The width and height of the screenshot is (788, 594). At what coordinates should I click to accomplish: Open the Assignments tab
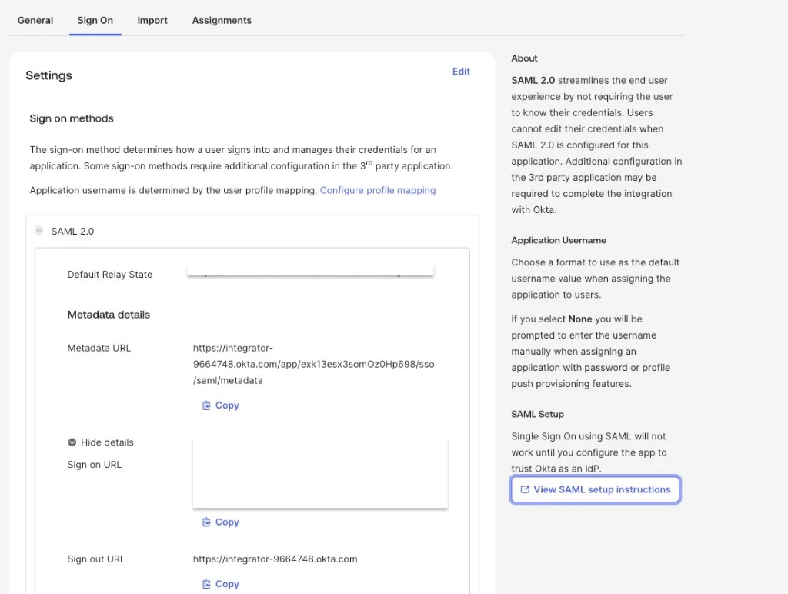[222, 21]
